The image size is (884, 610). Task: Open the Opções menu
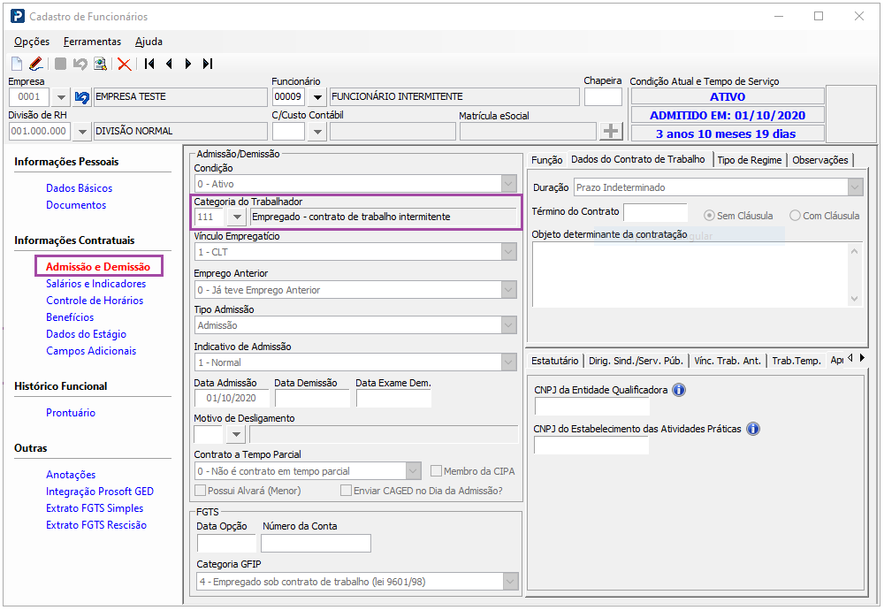32,42
